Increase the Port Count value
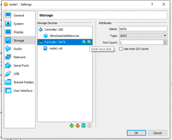This screenshot has width=172, height=140. pyautogui.click(x=165, y=41)
